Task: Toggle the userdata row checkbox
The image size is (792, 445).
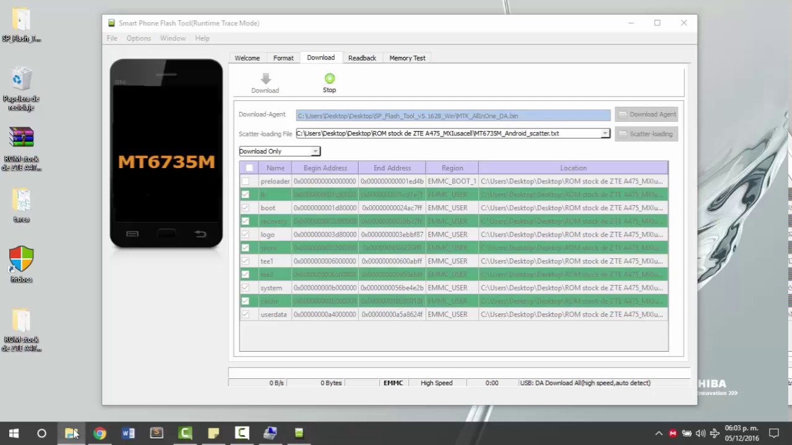Action: pos(246,314)
